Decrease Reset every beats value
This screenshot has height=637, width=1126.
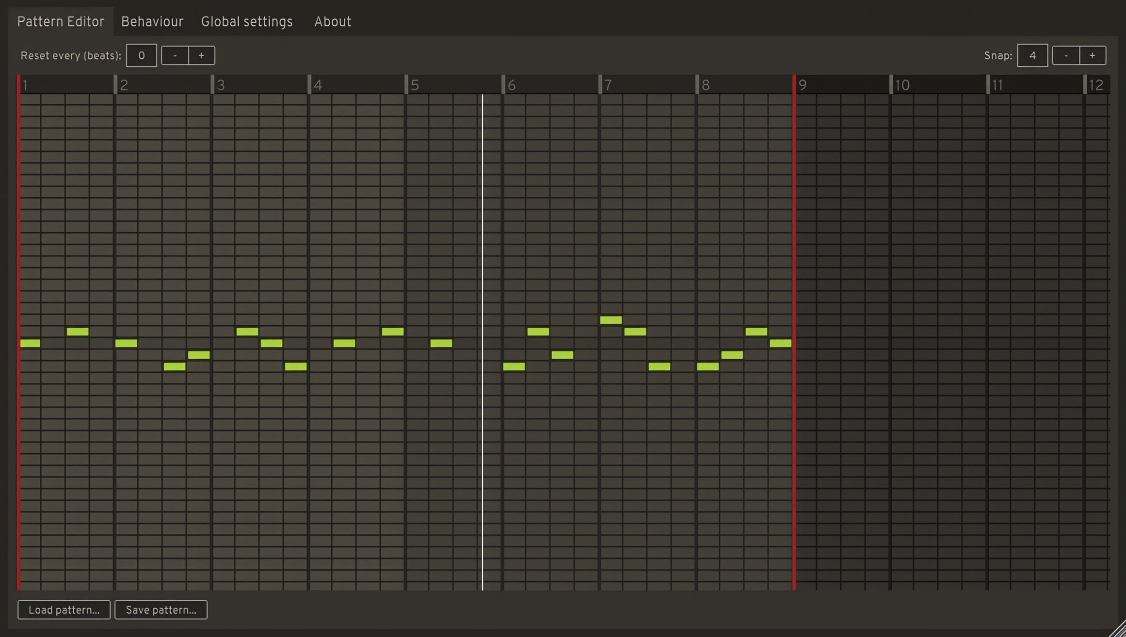(x=174, y=55)
